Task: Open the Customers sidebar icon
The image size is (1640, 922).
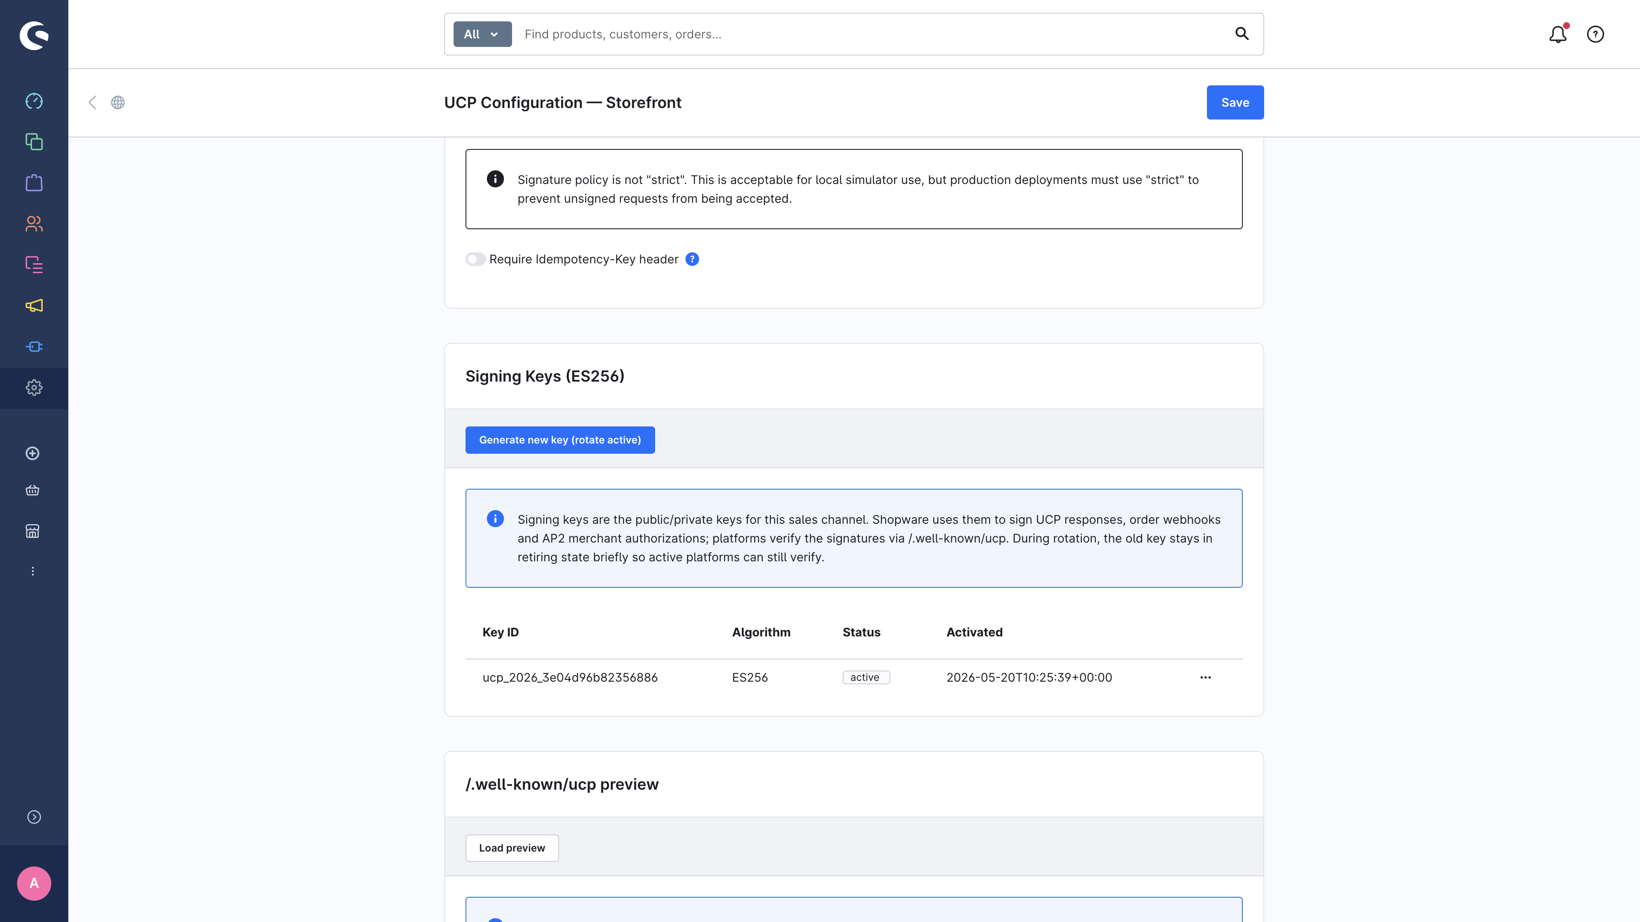Action: pos(34,224)
